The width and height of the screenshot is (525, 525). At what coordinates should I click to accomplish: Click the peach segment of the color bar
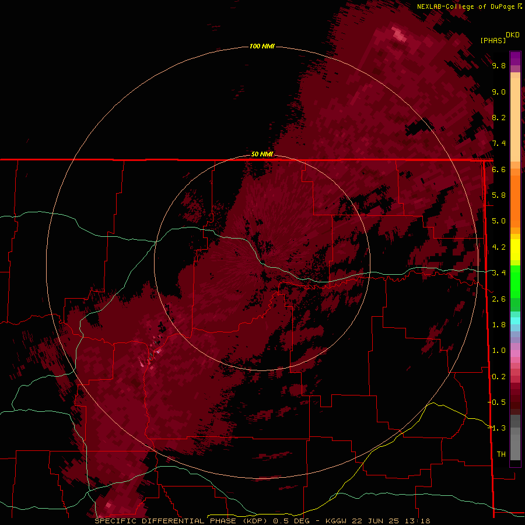pyautogui.click(x=515, y=117)
